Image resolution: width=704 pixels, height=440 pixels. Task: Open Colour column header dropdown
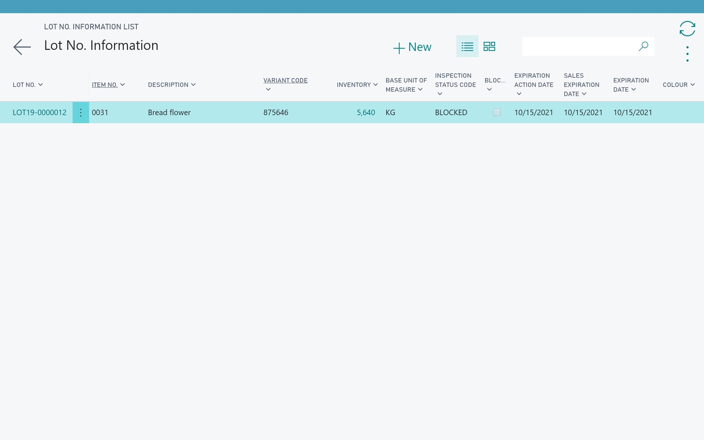coord(692,85)
